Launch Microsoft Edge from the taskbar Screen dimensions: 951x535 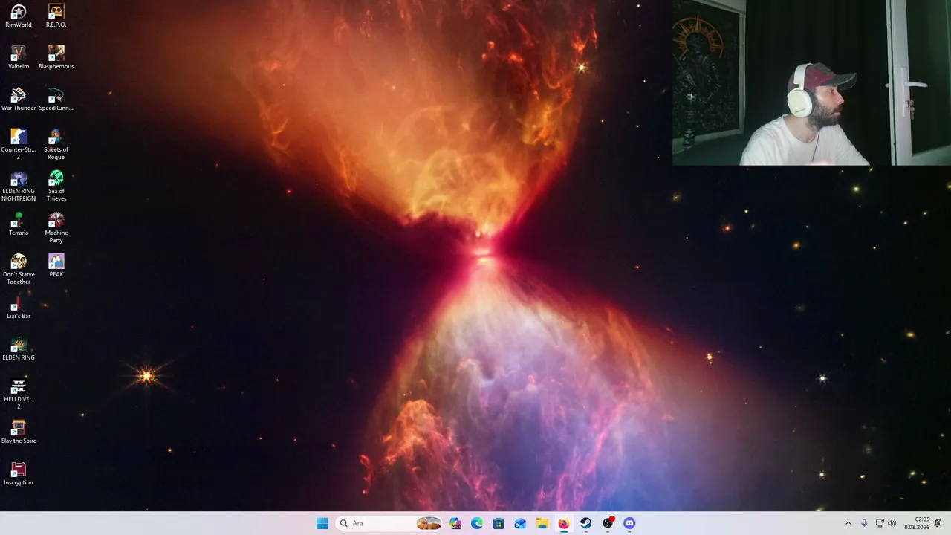coord(477,523)
